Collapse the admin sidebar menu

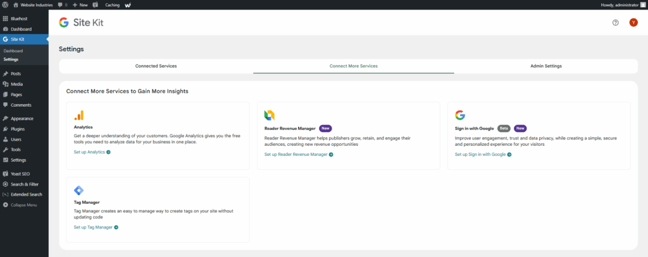(24, 205)
